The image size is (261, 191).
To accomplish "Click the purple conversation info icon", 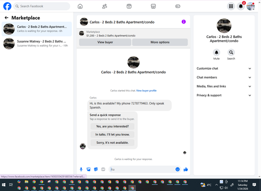I will [184, 22].
